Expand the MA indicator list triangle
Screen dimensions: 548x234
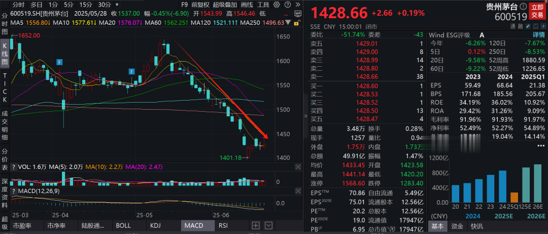(288, 22)
